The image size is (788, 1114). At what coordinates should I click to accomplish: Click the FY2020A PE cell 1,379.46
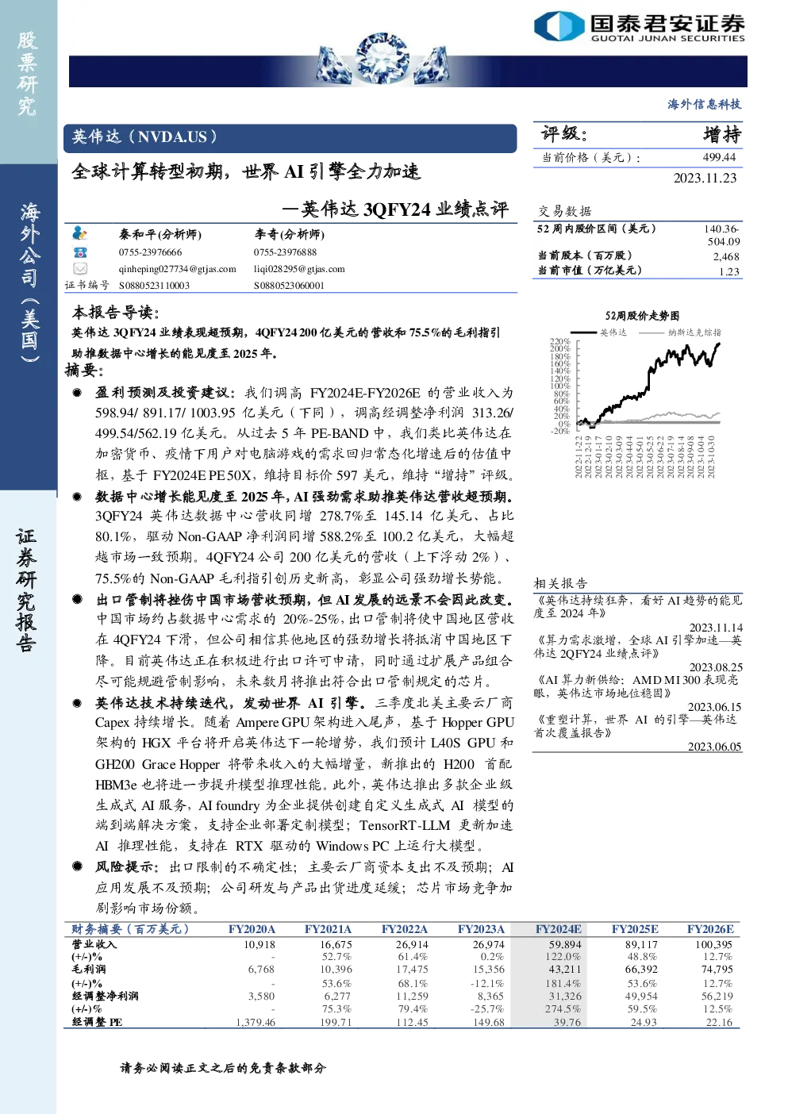256,1022
